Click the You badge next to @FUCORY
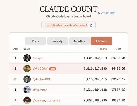 coord(53,69)
